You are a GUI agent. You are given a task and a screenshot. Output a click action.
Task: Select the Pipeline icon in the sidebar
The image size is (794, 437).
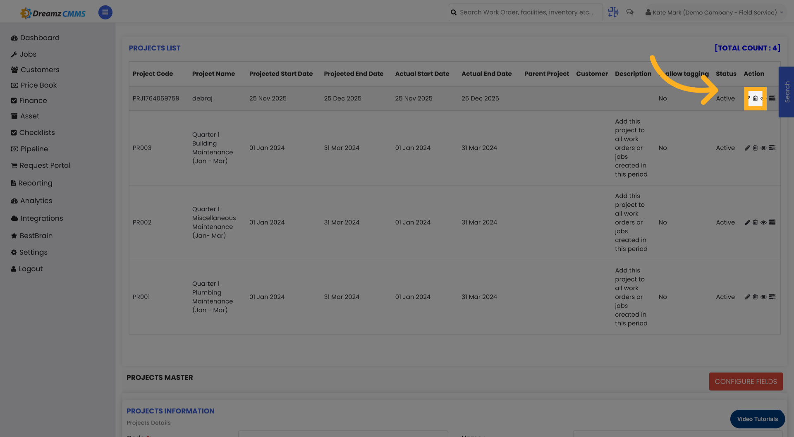14,149
